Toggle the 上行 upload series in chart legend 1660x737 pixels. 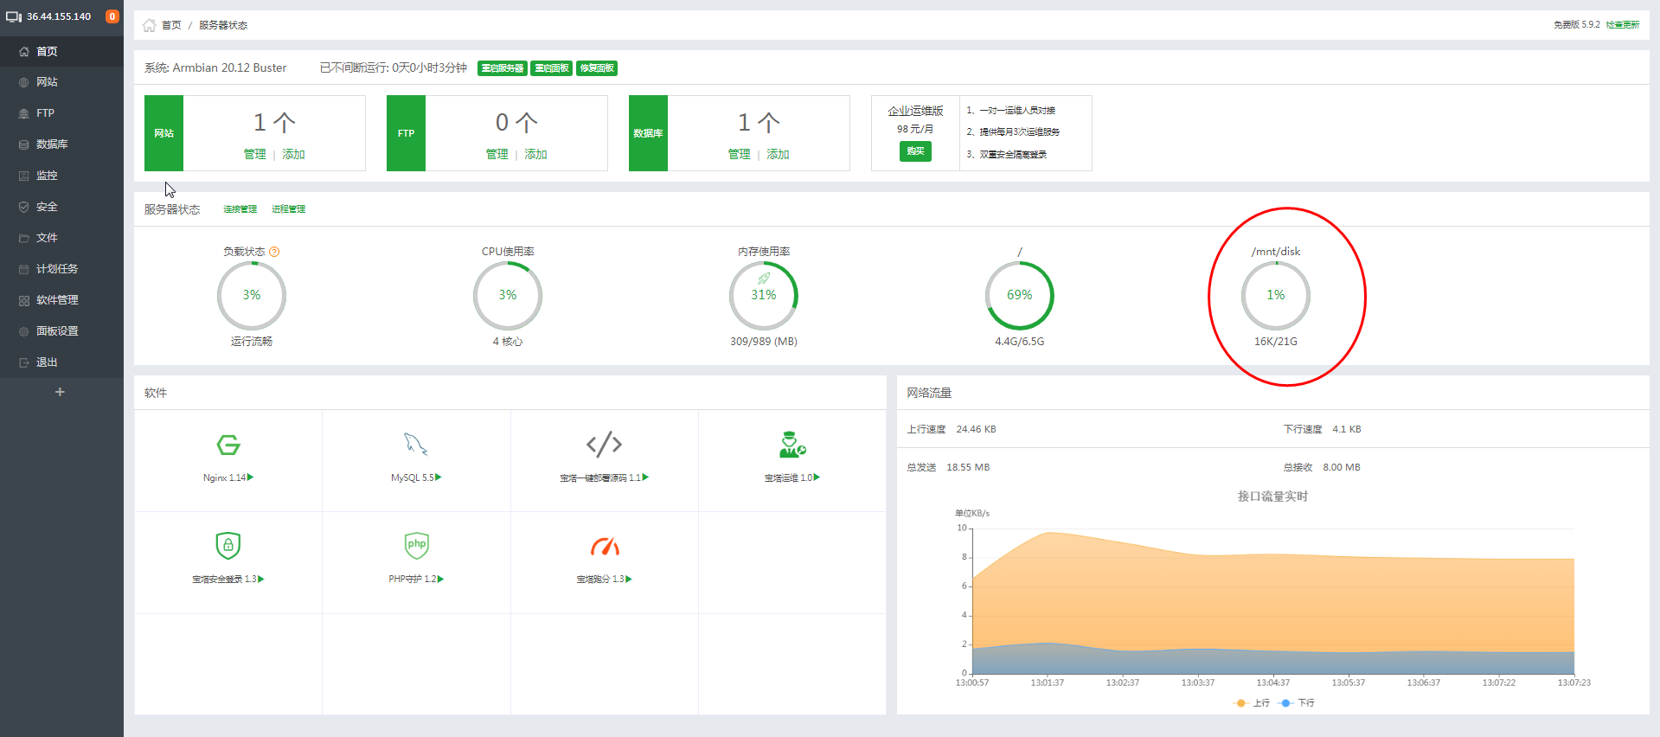[x=1252, y=703]
